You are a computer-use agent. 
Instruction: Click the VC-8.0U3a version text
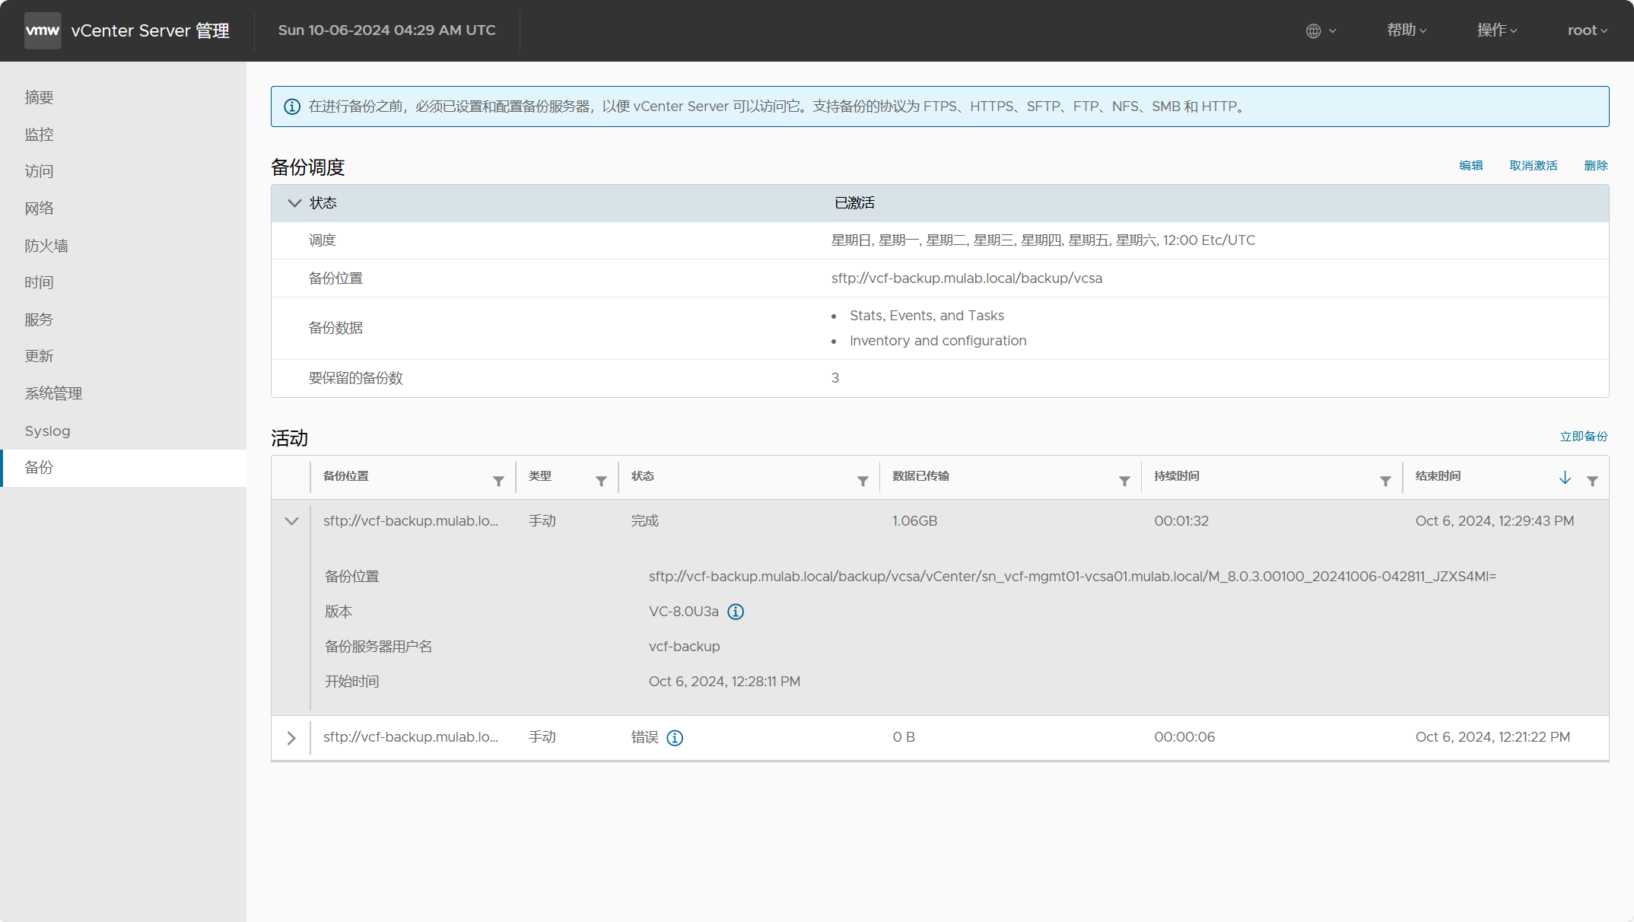pyautogui.click(x=683, y=612)
